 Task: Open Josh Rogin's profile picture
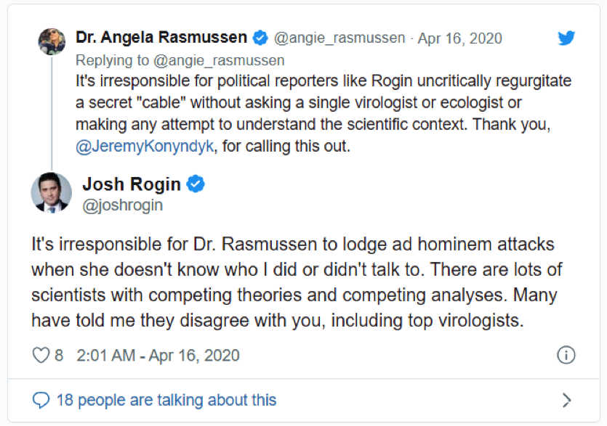[51, 194]
